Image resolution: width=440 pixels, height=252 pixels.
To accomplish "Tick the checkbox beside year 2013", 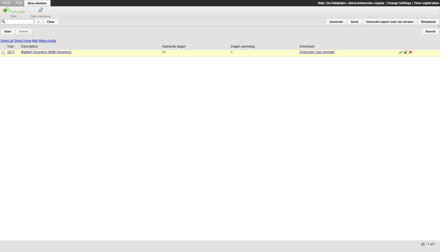I will pos(3,53).
